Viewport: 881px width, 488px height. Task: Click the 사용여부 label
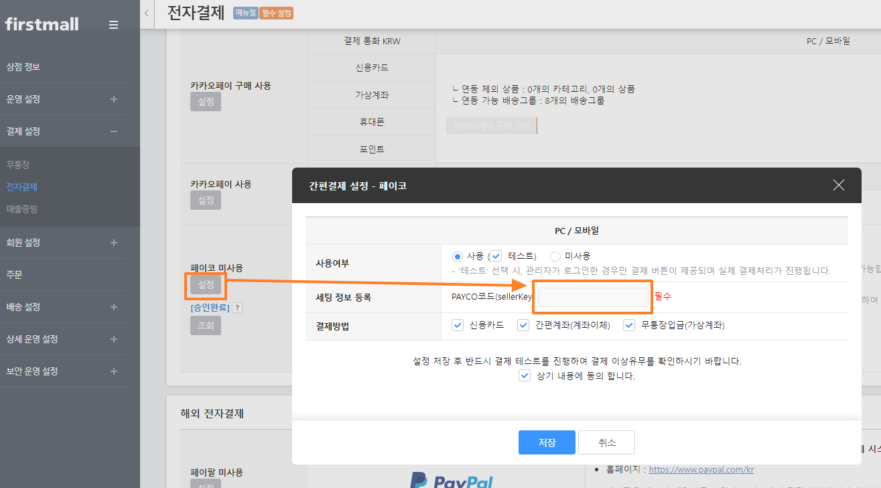(333, 263)
